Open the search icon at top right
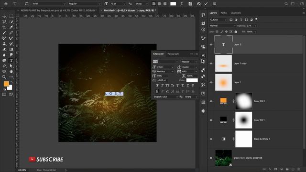Screen dimensions: 306x172 click(286, 4)
